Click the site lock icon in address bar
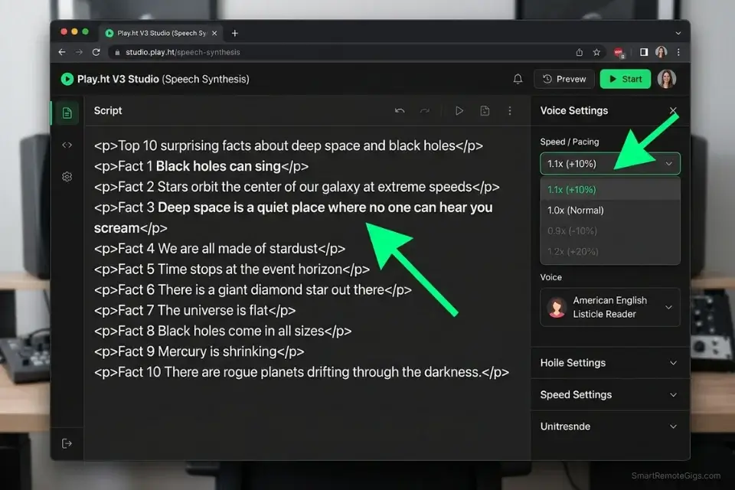 tap(117, 52)
